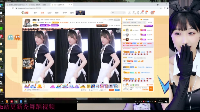Open the 主播投稿 link
This screenshot has height=112, width=200.
tap(130, 20)
